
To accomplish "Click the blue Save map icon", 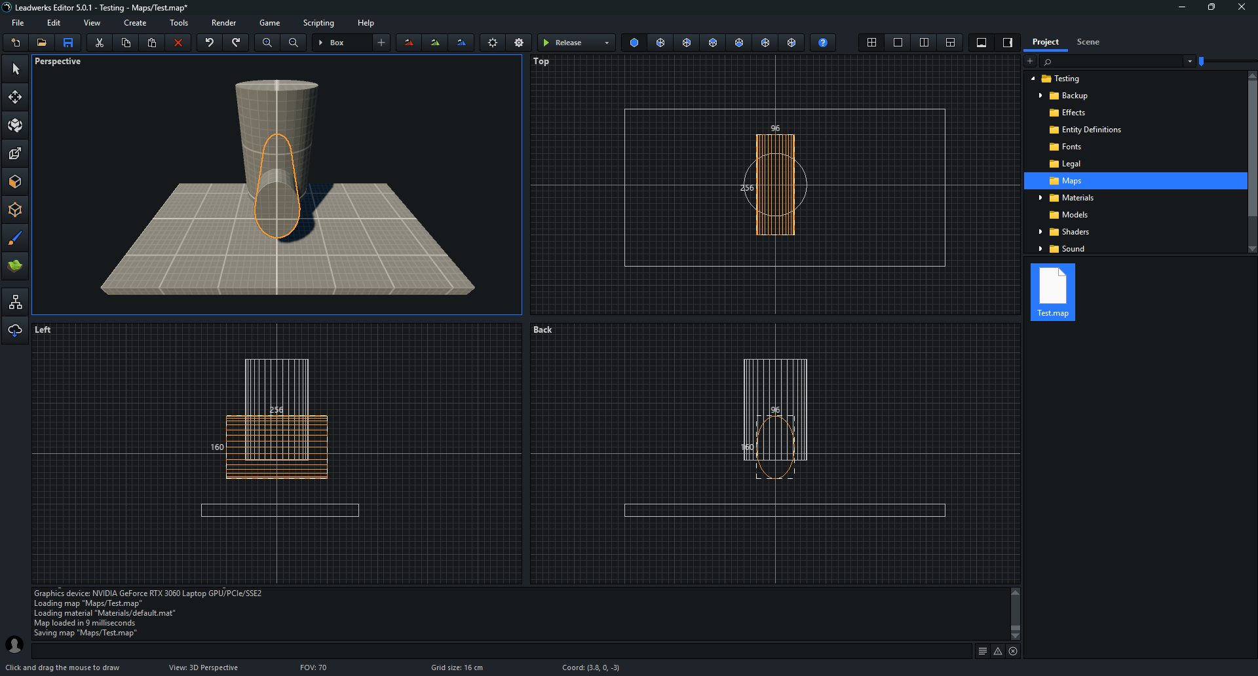I will [68, 43].
